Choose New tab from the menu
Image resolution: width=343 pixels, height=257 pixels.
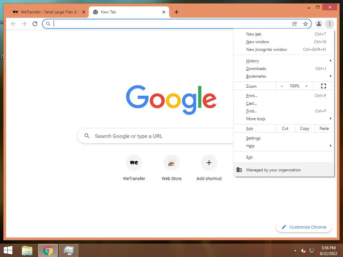[284, 34]
